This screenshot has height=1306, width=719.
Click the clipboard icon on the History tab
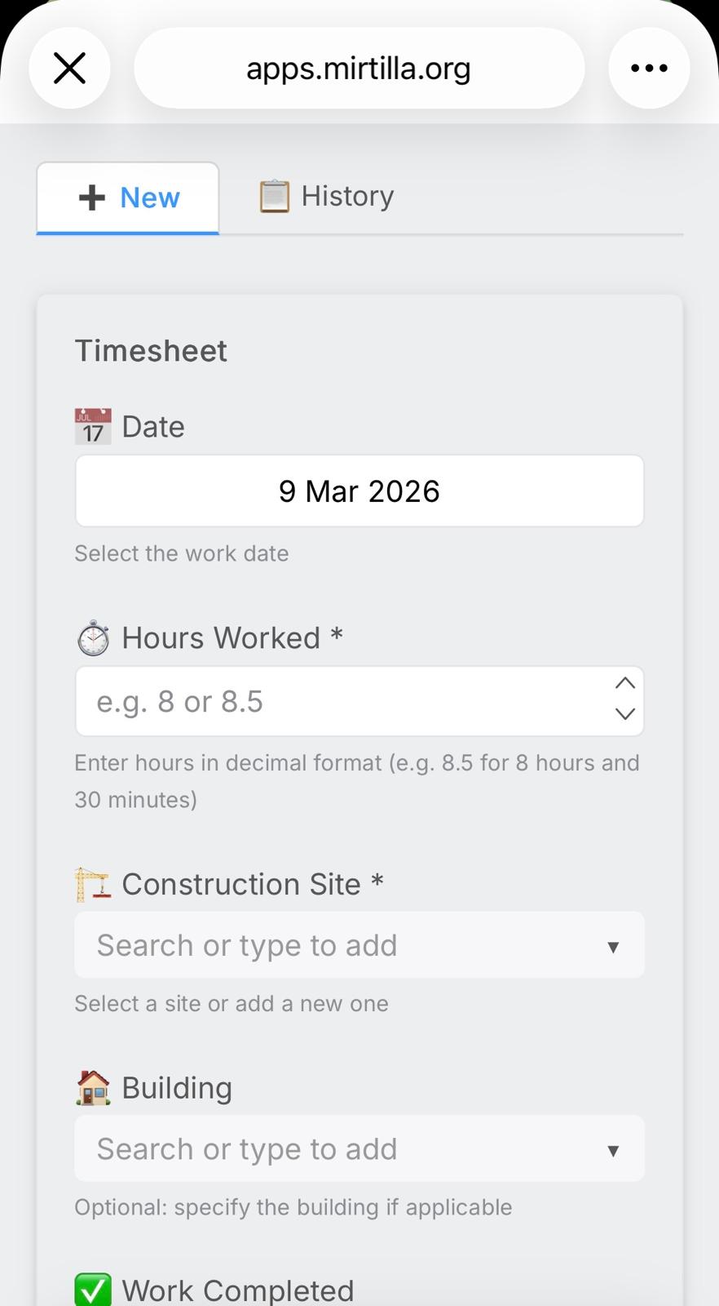click(274, 195)
